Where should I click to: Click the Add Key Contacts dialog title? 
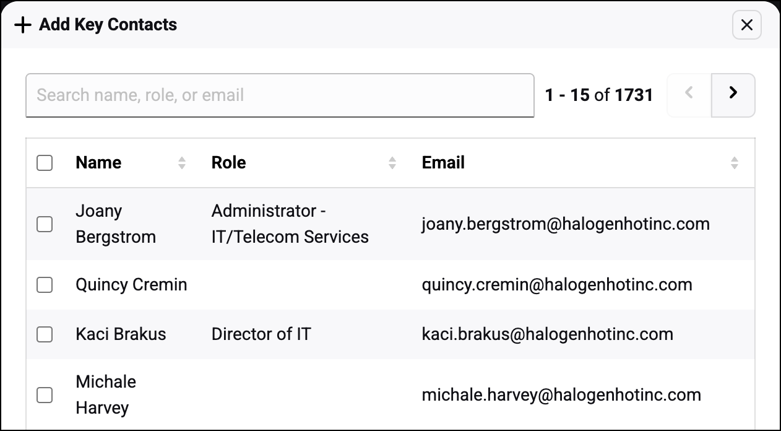point(108,25)
